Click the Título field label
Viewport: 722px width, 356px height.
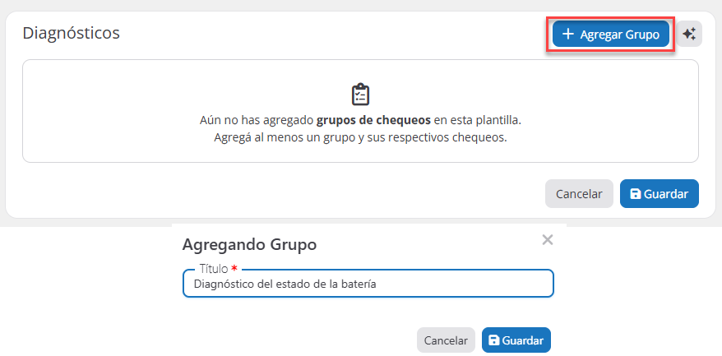213,269
